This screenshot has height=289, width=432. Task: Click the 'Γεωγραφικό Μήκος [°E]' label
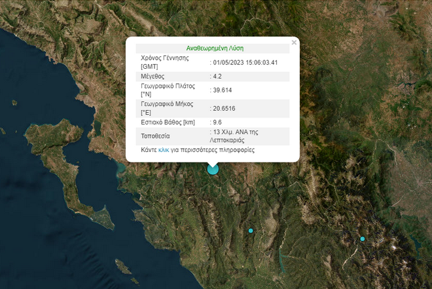(167, 109)
